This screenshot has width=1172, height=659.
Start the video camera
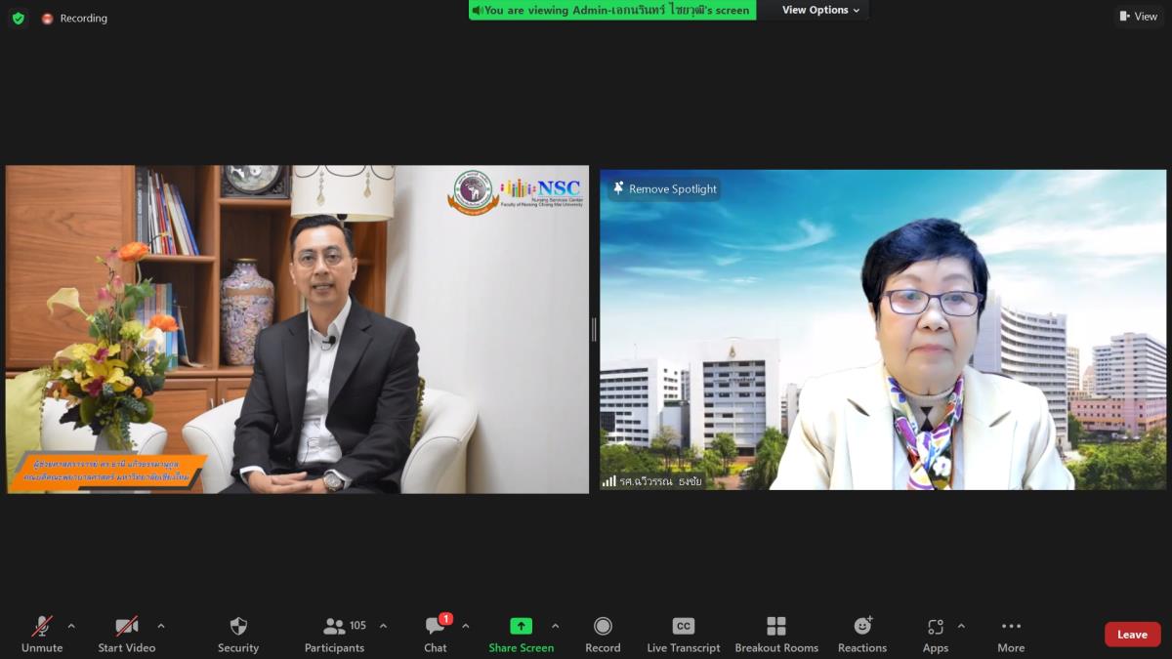coord(127,635)
